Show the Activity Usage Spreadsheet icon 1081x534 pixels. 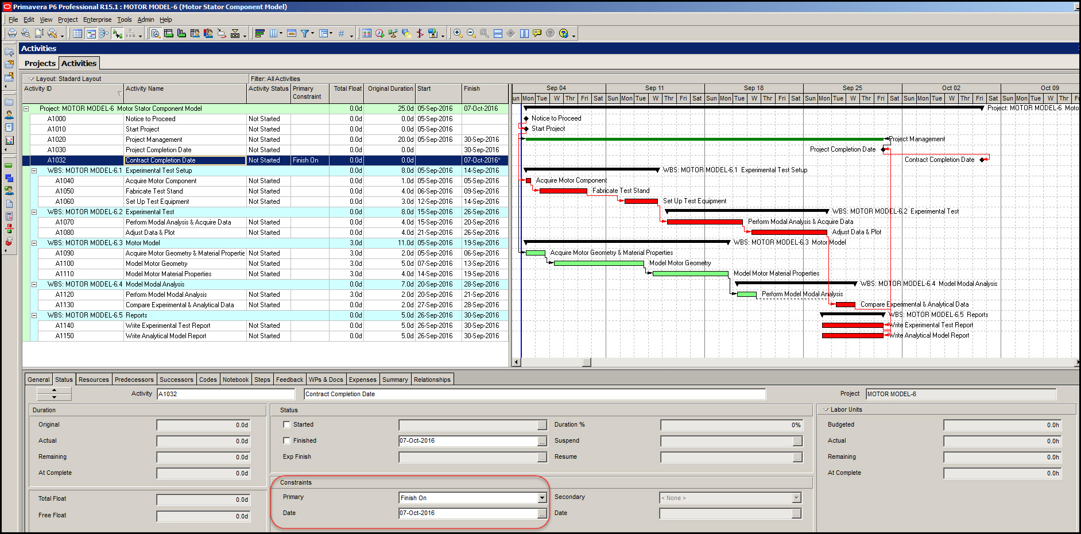[x=169, y=33]
